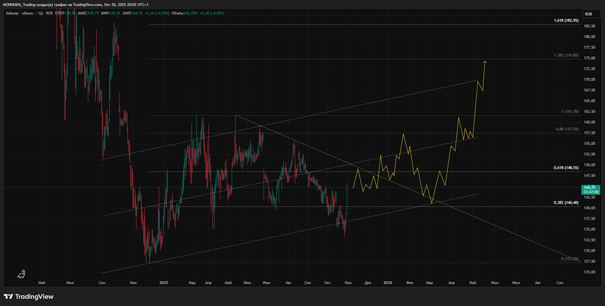Click the TradingView logo icon
The width and height of the screenshot is (605, 306).
click(8, 296)
